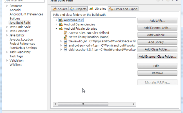Select Java Build Path item
This screenshot has height=113, width=183.
(x=20, y=23)
